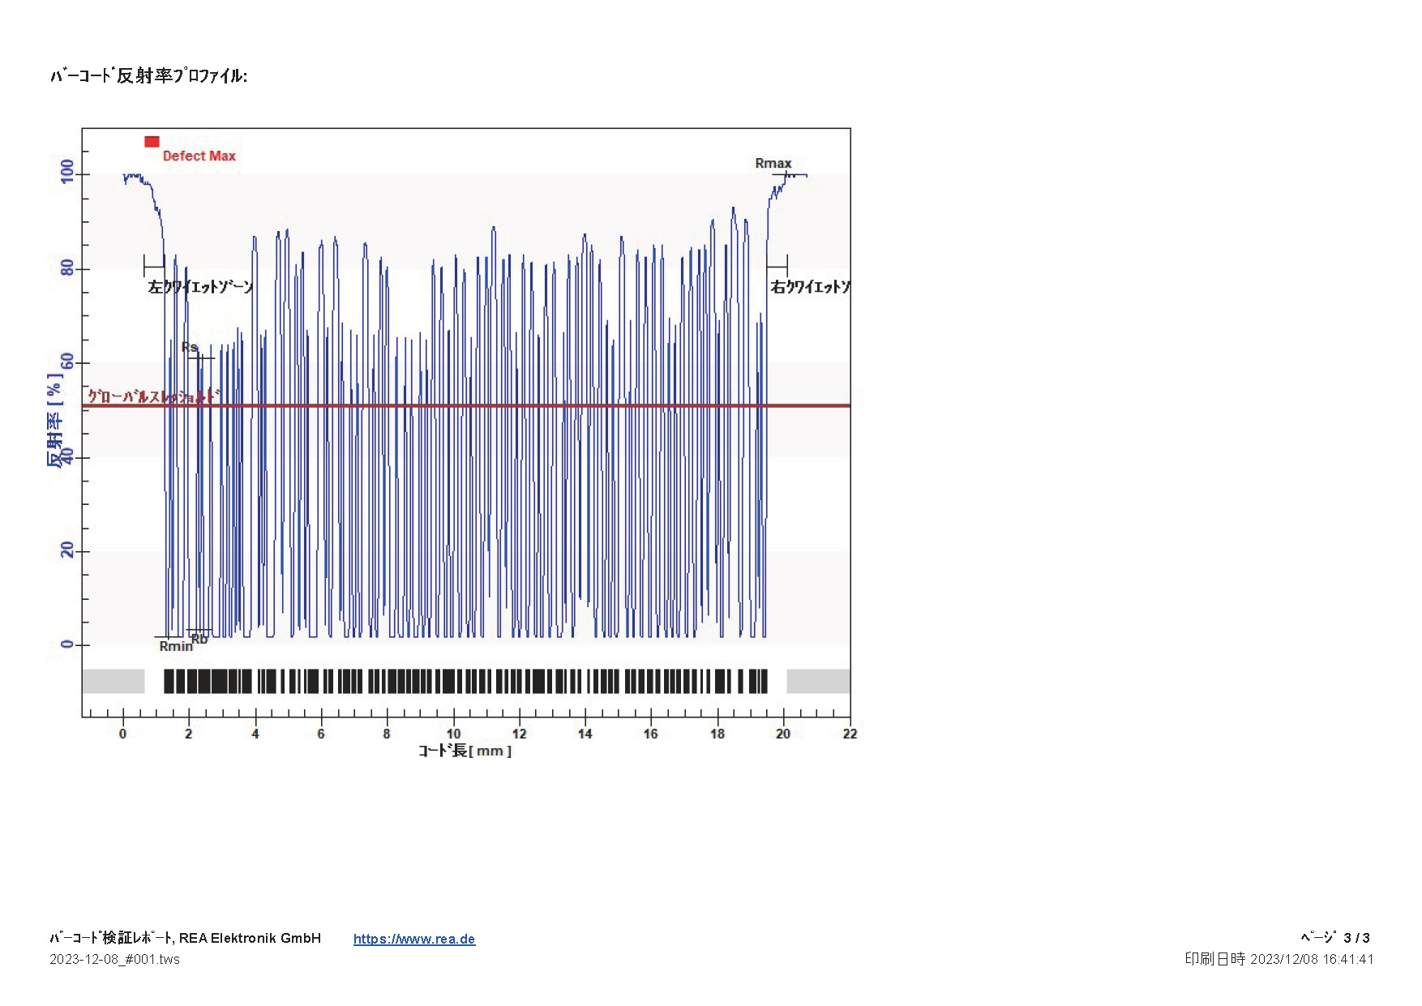Image resolution: width=1422 pixels, height=1006 pixels.
Task: Click the コード長[mm] axis title
Action: coord(465,751)
